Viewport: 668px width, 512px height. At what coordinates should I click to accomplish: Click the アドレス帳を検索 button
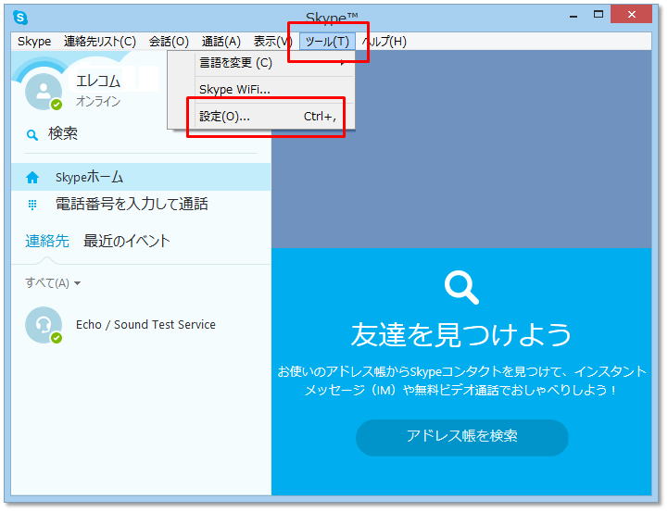coord(461,437)
